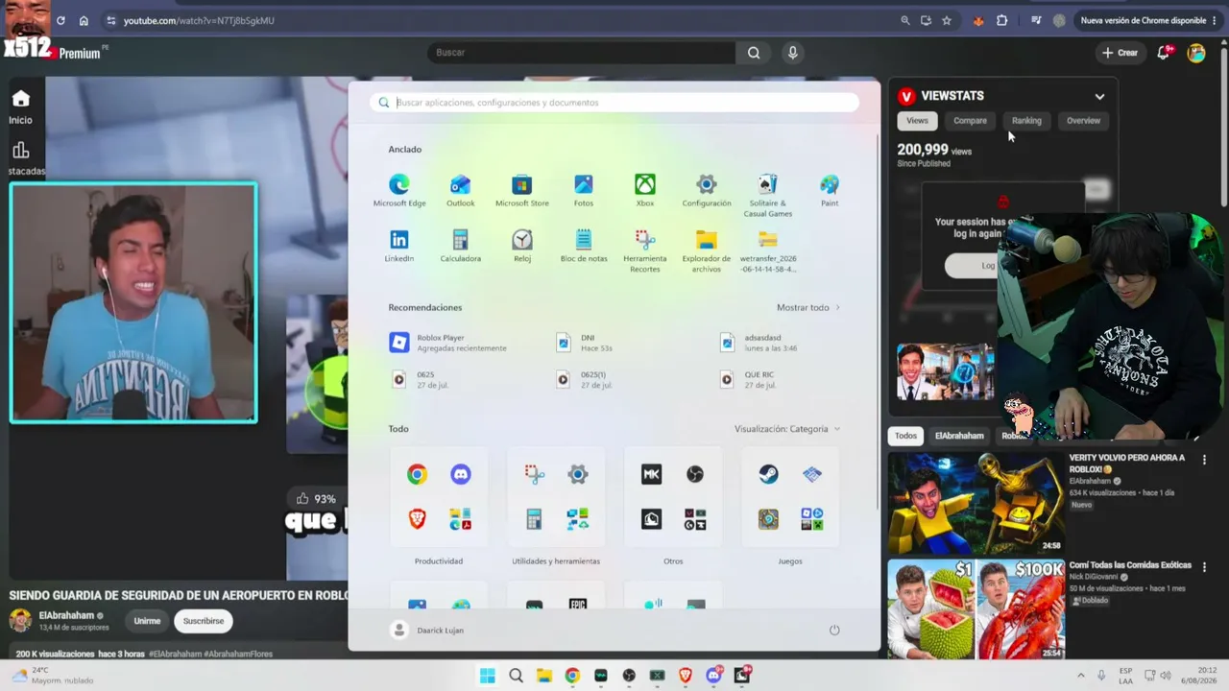Open the Calculadora app
Viewport: 1229px width, 691px height.
pos(461,246)
